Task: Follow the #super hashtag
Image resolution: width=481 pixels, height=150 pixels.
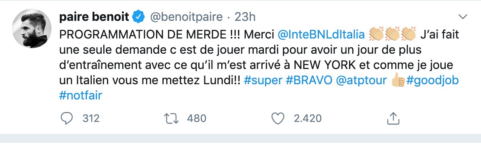Action: [263, 81]
